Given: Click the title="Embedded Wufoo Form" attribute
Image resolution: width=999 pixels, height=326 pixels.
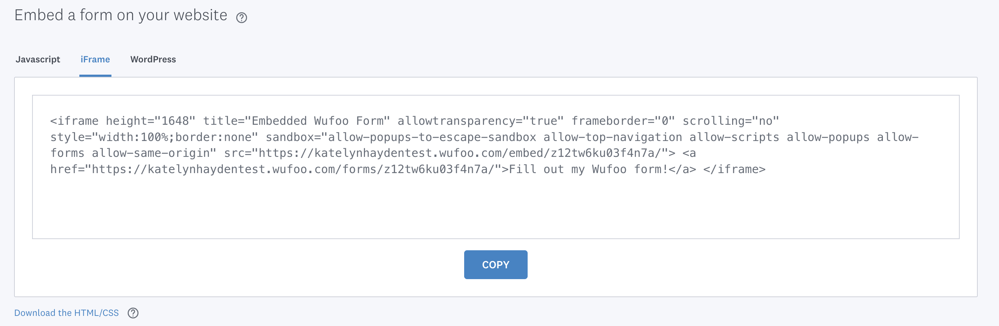Looking at the screenshot, I should click(x=296, y=121).
